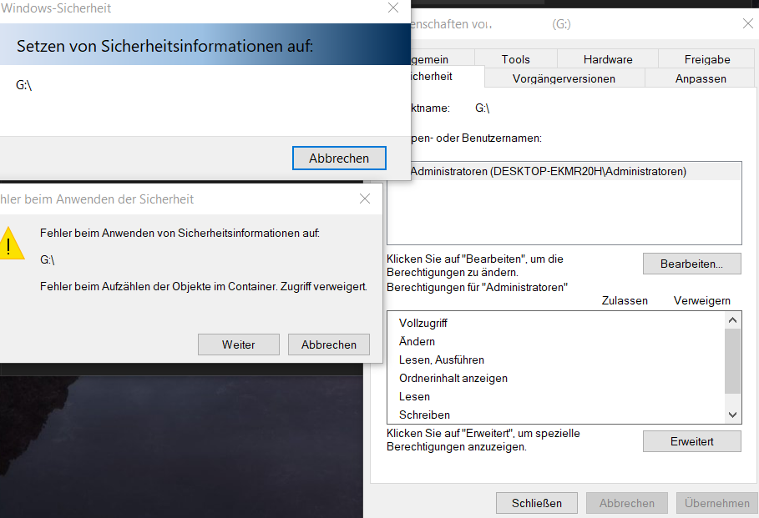Screen dimensions: 759x518
Task: Click the Zulassen column header
Action: tap(625, 300)
